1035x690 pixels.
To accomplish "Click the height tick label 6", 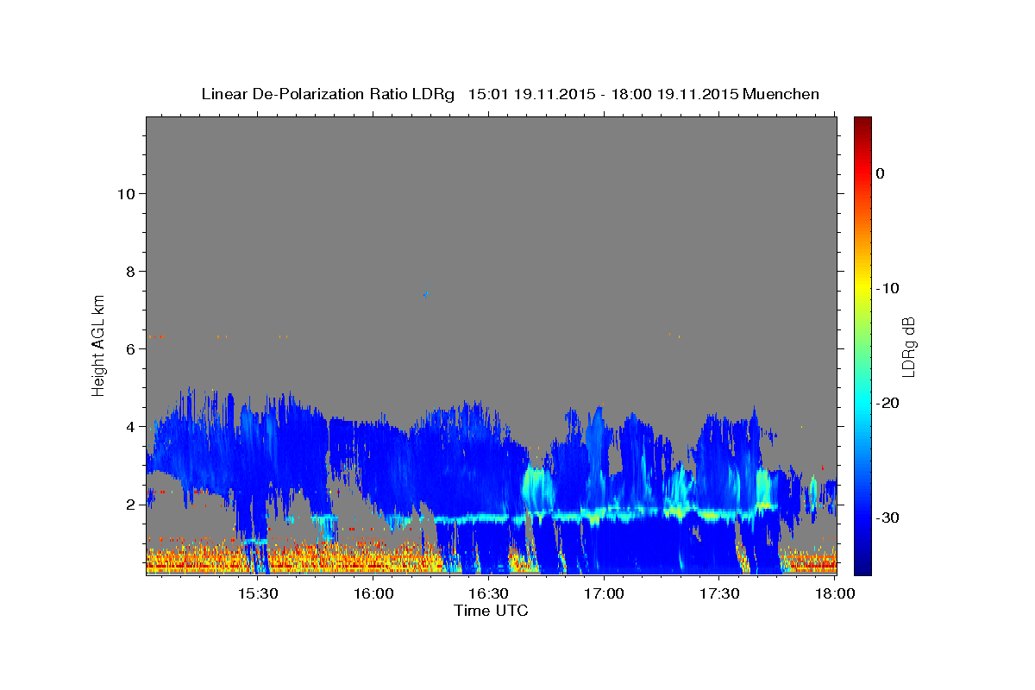I will coord(130,349).
